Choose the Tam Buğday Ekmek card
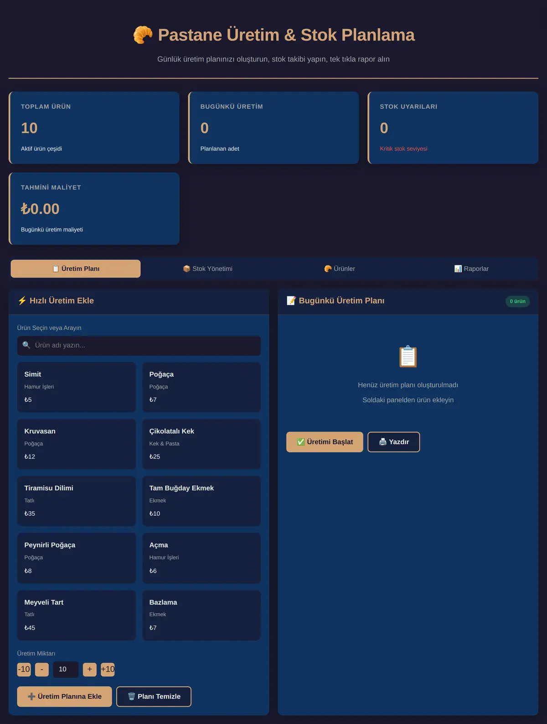Image resolution: width=547 pixels, height=724 pixels. (201, 501)
